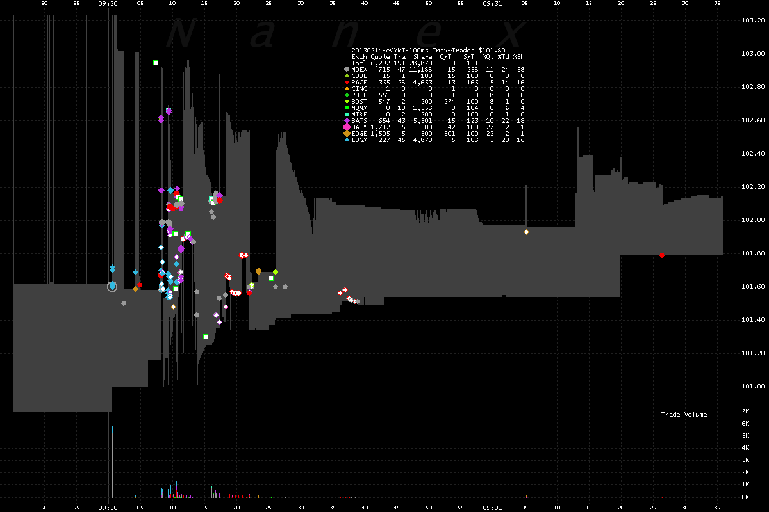The image size is (769, 512).
Task: Click the topmost green square trade near 102.95
Action: [x=156, y=63]
